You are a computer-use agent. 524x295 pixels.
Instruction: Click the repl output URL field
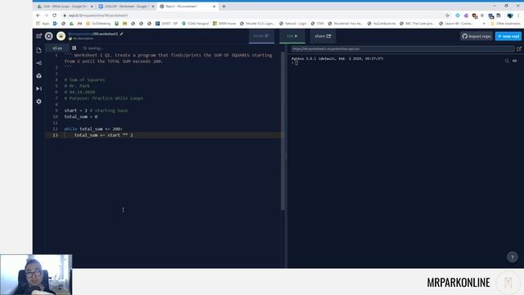click(402, 49)
